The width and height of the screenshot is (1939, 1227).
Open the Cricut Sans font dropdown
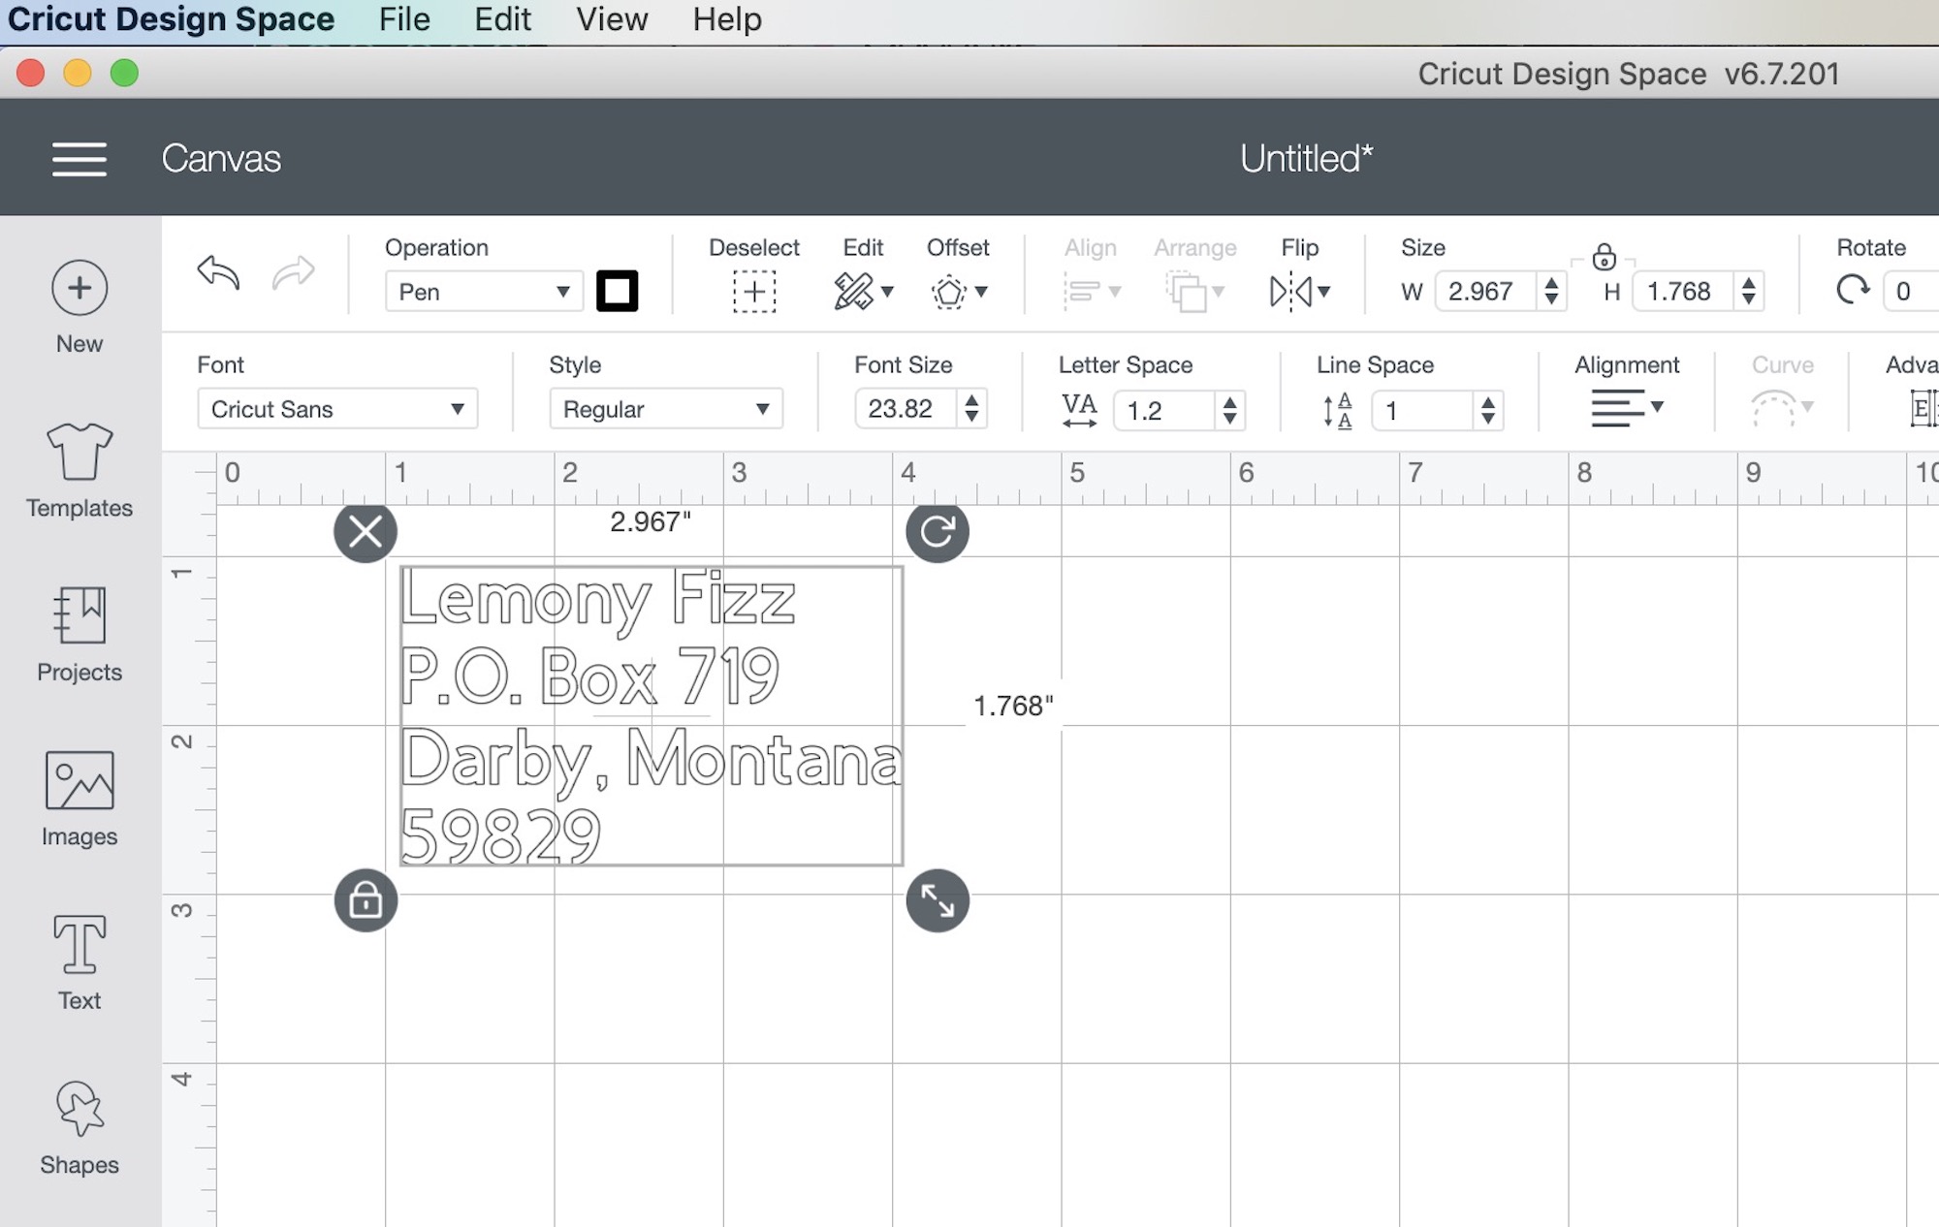pyautogui.click(x=337, y=409)
